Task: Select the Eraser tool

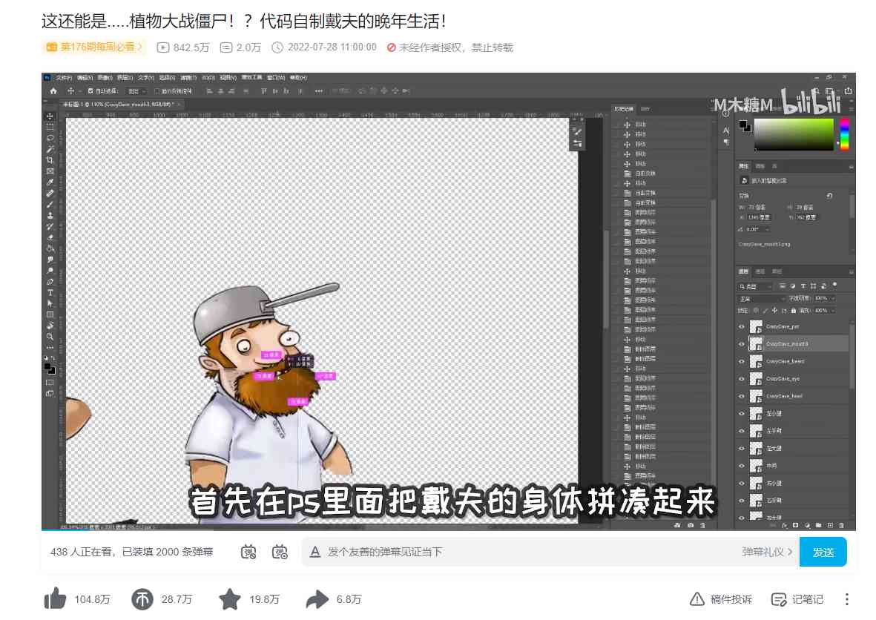Action: [50, 237]
